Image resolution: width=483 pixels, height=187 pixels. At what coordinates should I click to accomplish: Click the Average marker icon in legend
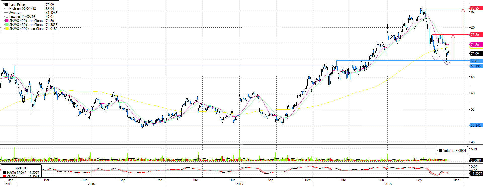coord(7,12)
